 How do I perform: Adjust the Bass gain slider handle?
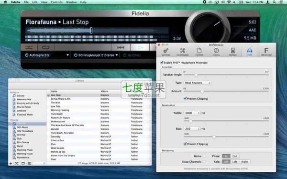click(x=214, y=137)
